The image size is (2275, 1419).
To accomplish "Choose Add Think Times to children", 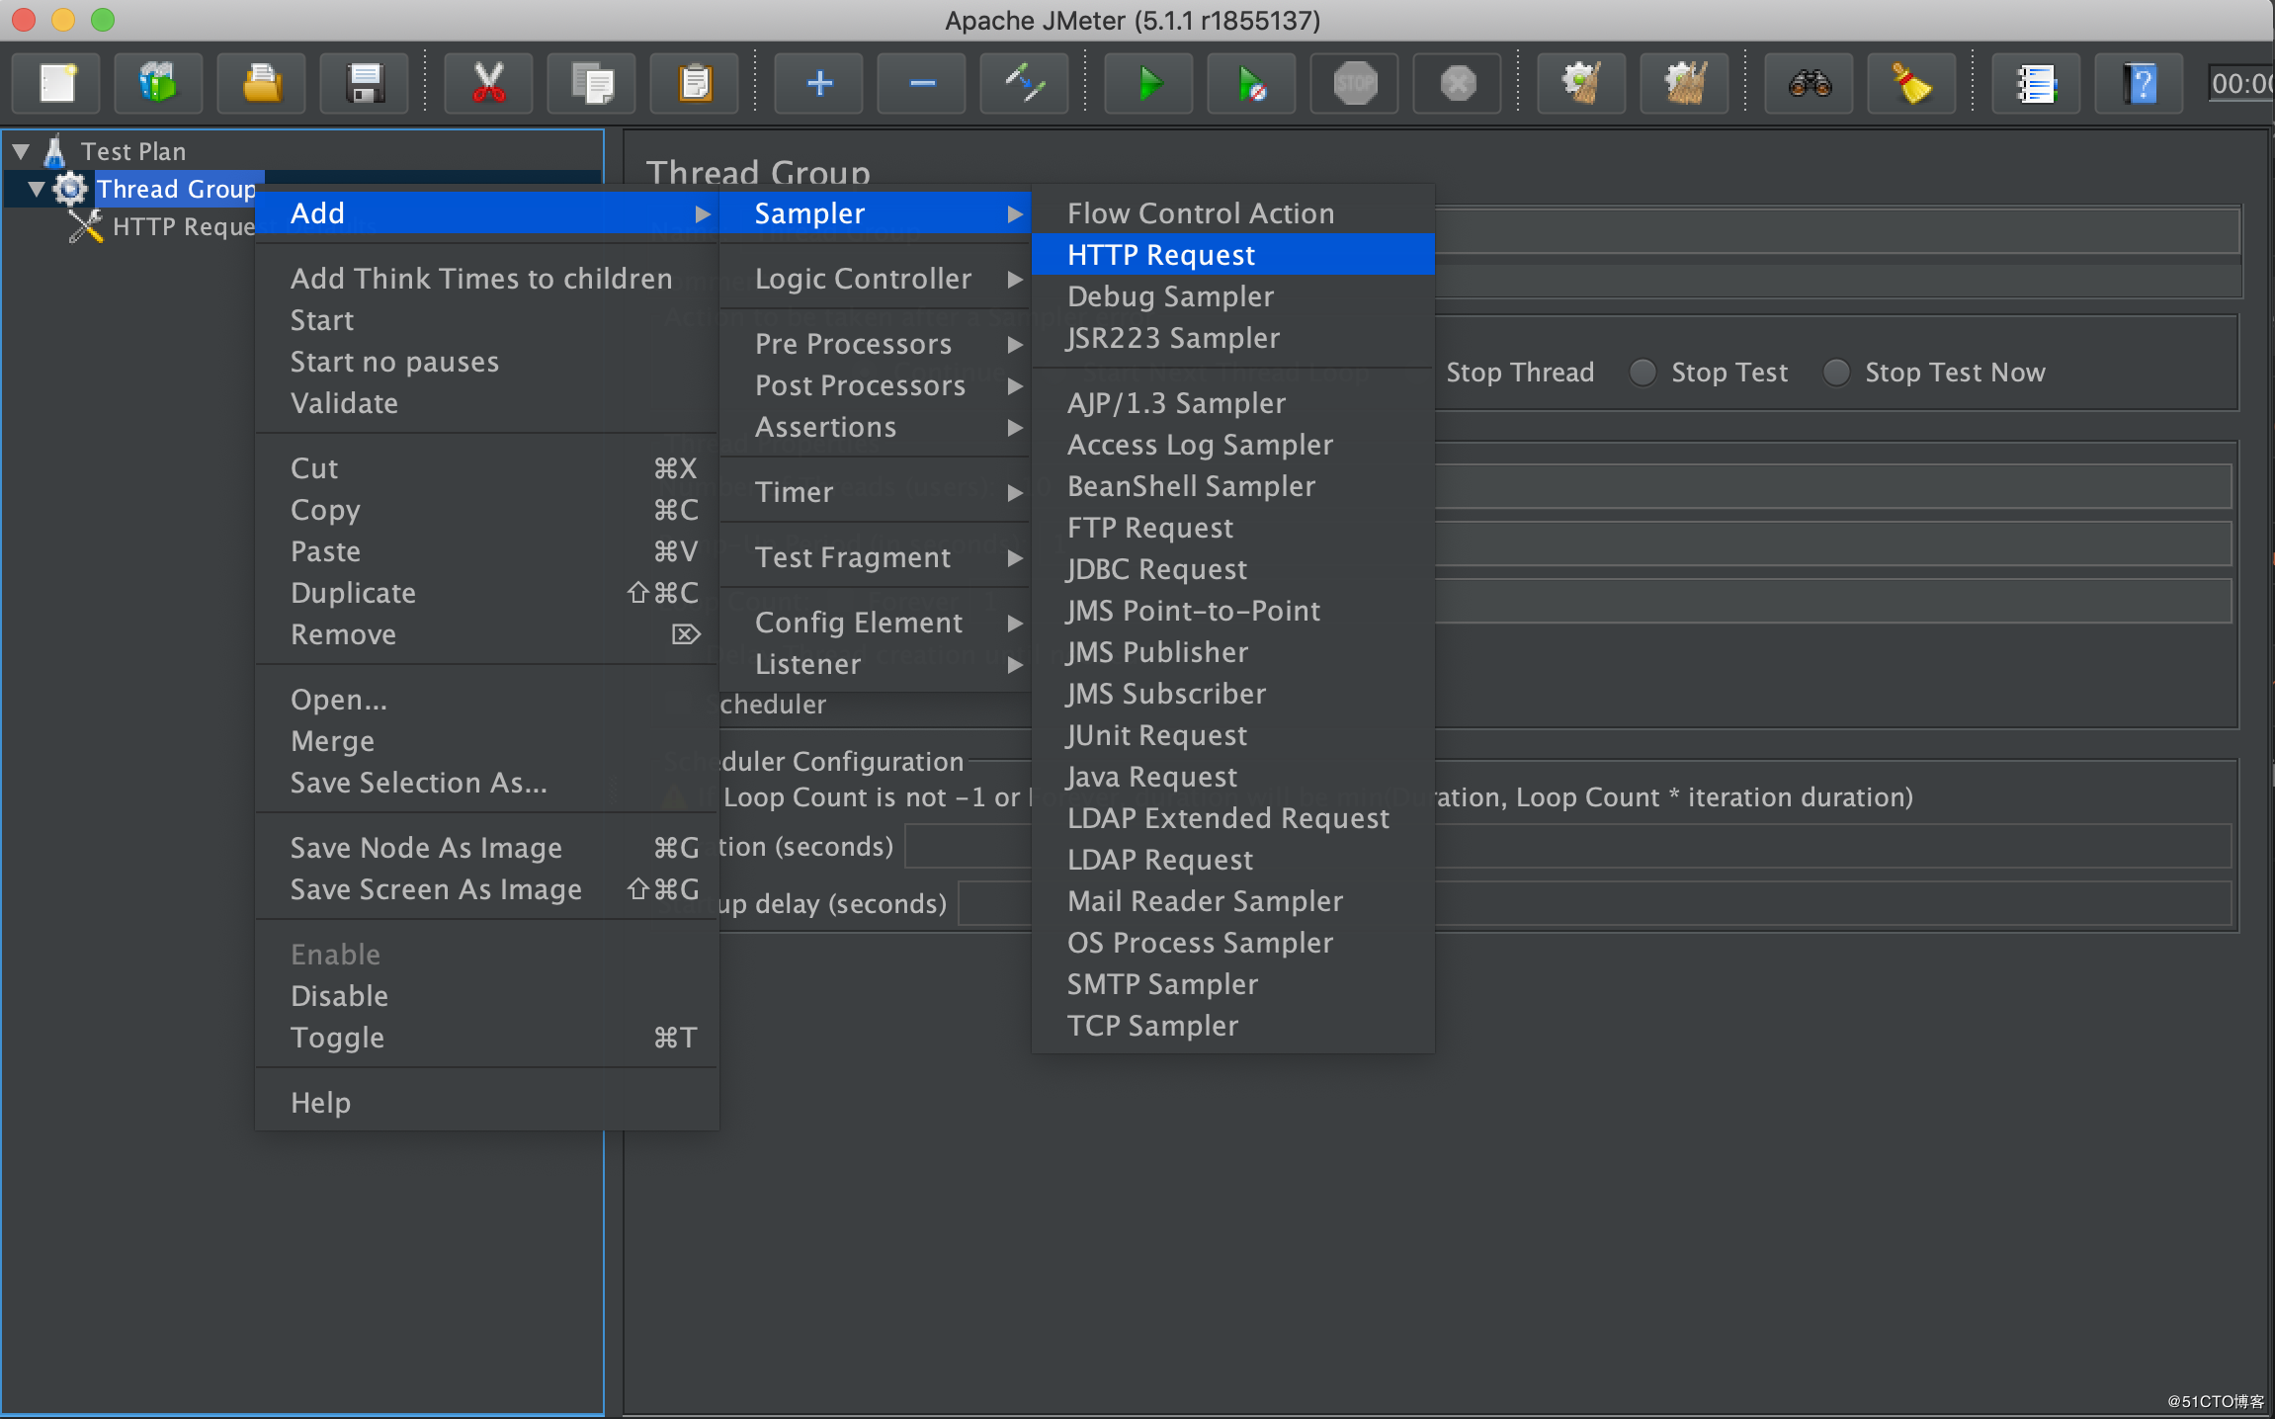I will (x=487, y=279).
